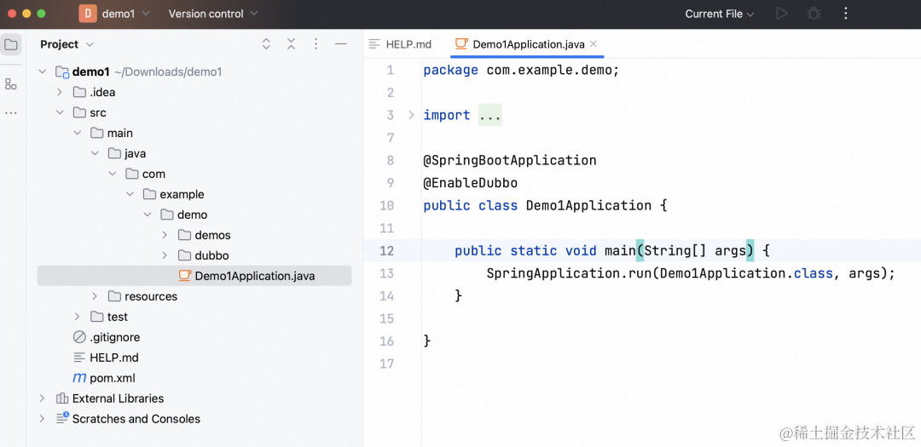The image size is (921, 447).
Task: Select the resources folder row
Action: pyautogui.click(x=194, y=296)
